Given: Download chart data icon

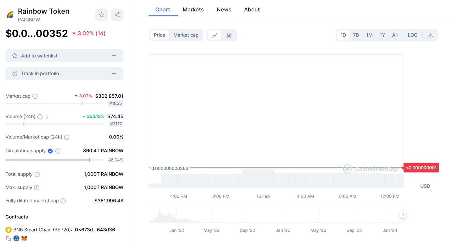Looking at the screenshot, I should click(x=430, y=35).
